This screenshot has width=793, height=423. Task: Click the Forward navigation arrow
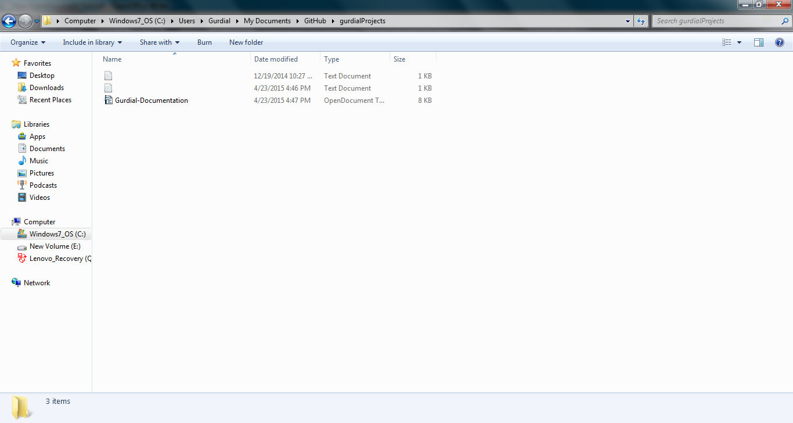25,21
